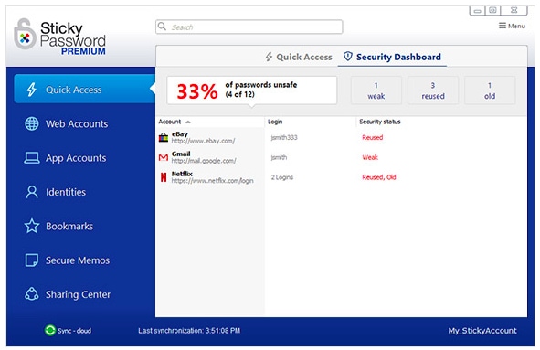Sort list by Account column arrow
Viewport: 540px width, 350px height.
click(188, 122)
